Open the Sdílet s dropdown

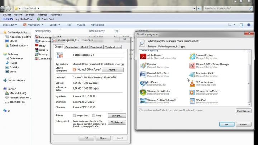pyautogui.click(x=55, y=25)
